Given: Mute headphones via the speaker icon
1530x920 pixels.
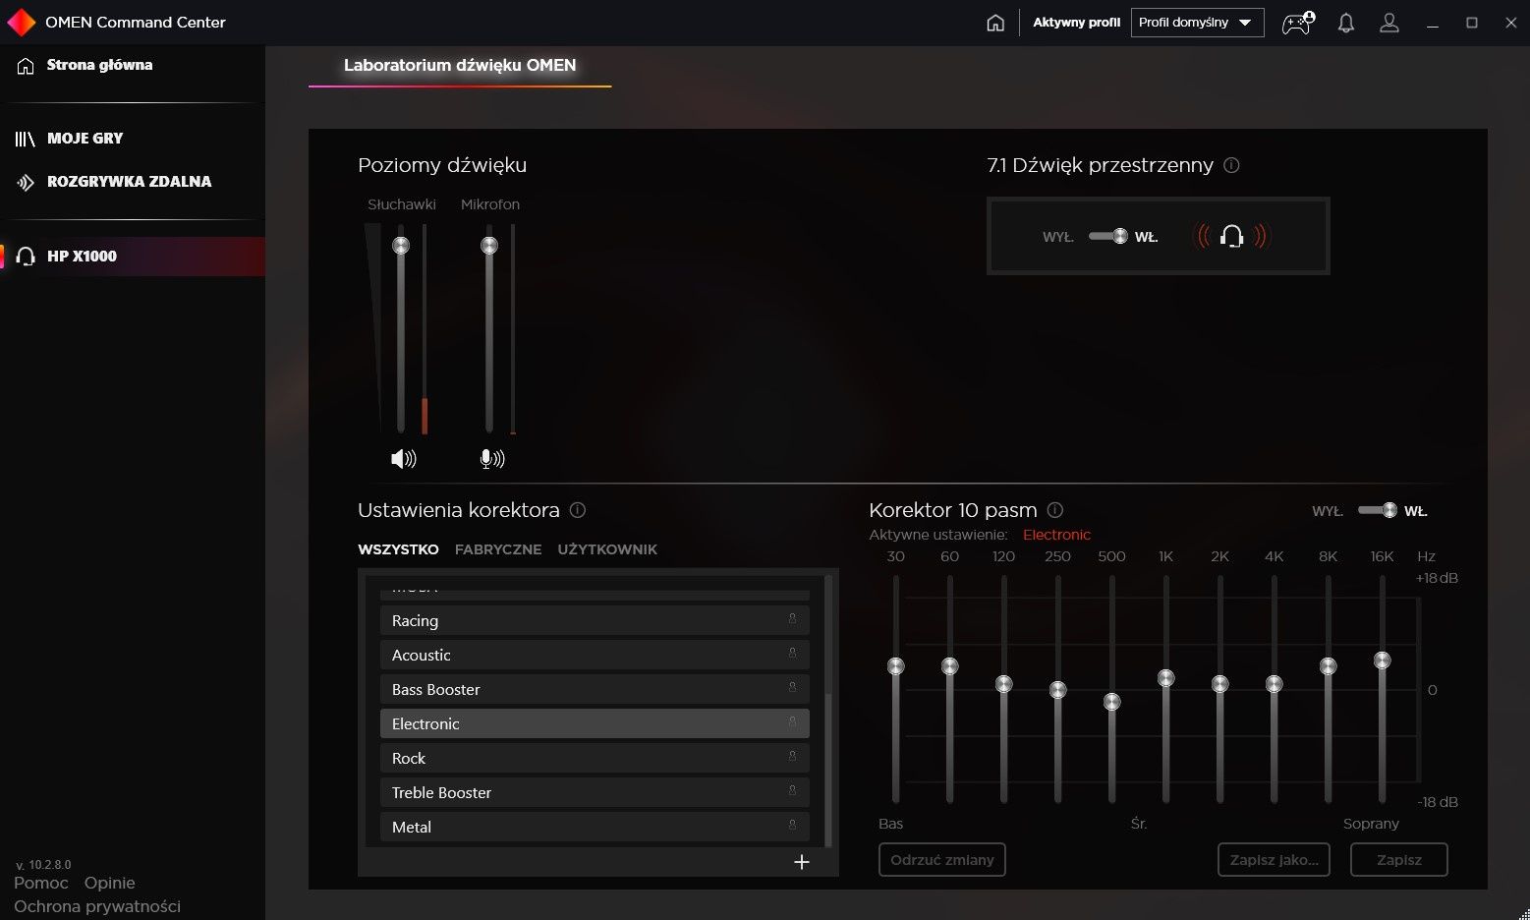Looking at the screenshot, I should tap(404, 458).
